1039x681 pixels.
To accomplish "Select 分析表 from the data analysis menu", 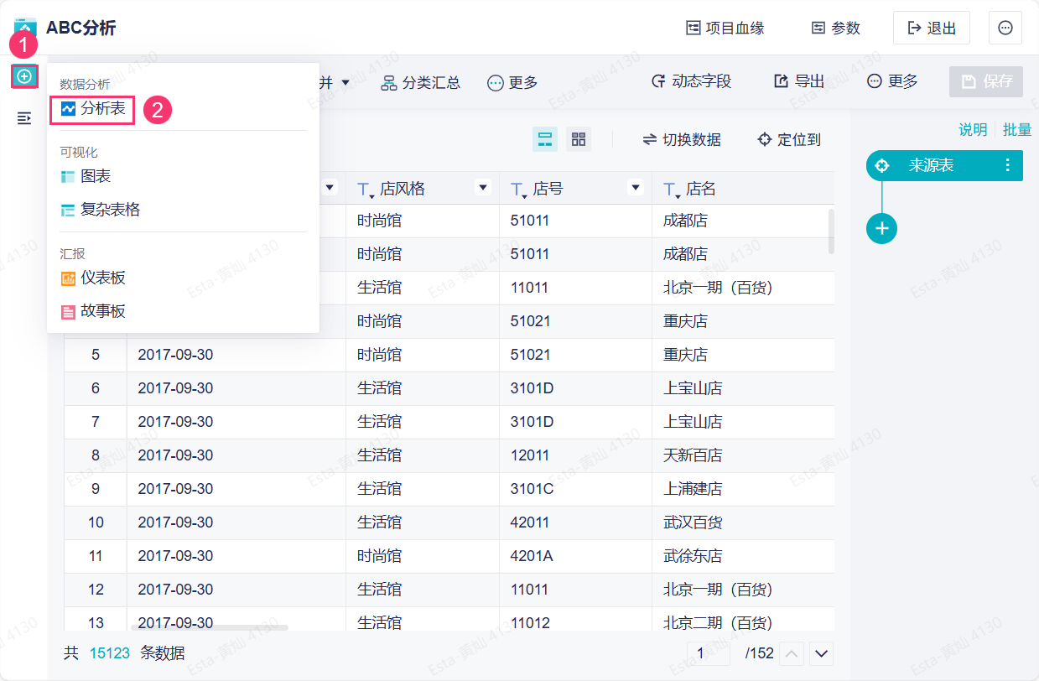I will [x=93, y=109].
